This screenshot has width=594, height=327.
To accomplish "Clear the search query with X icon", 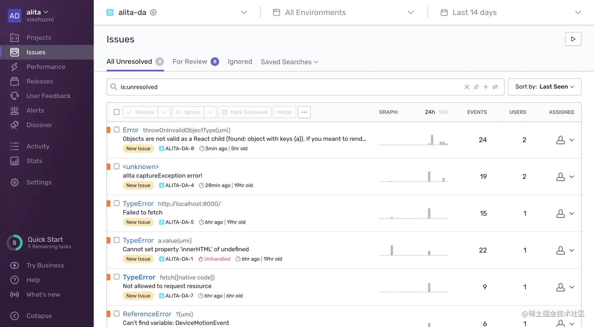I will 467,87.
